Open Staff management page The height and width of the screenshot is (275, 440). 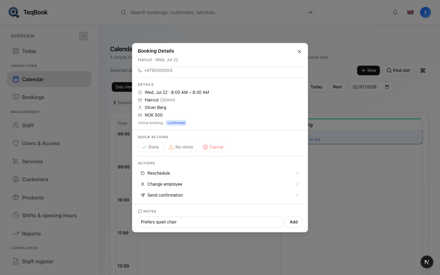[x=49, y=125]
